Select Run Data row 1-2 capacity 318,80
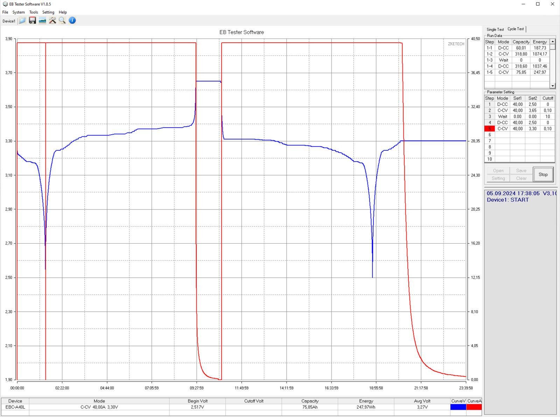 pos(521,54)
